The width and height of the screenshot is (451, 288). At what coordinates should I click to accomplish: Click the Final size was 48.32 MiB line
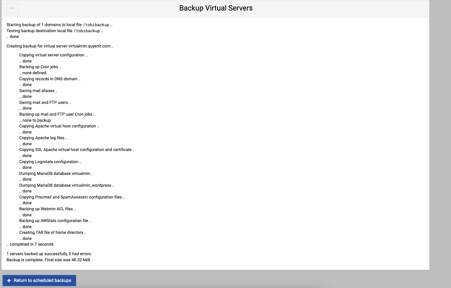pos(49,260)
